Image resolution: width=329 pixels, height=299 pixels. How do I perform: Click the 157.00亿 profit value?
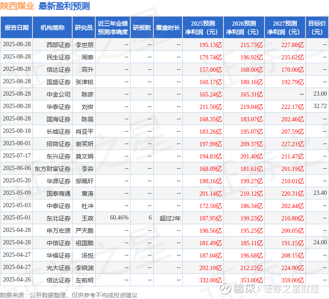coord(211,70)
